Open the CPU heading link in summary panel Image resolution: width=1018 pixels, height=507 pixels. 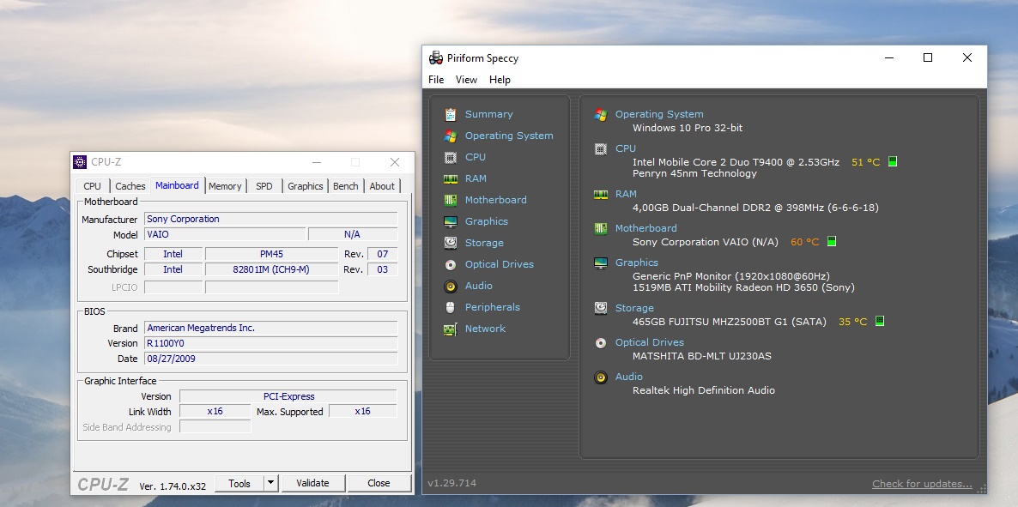[x=626, y=148]
